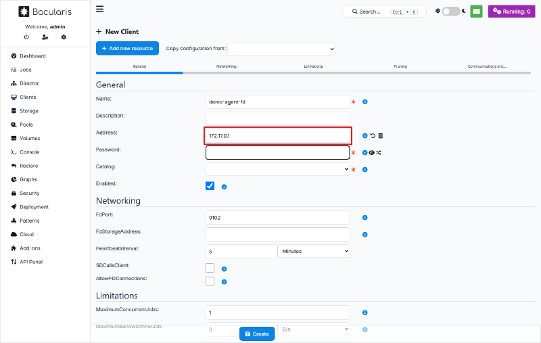Click the SDCallsClient info icon
This screenshot has height=343, width=541.
coord(224,269)
